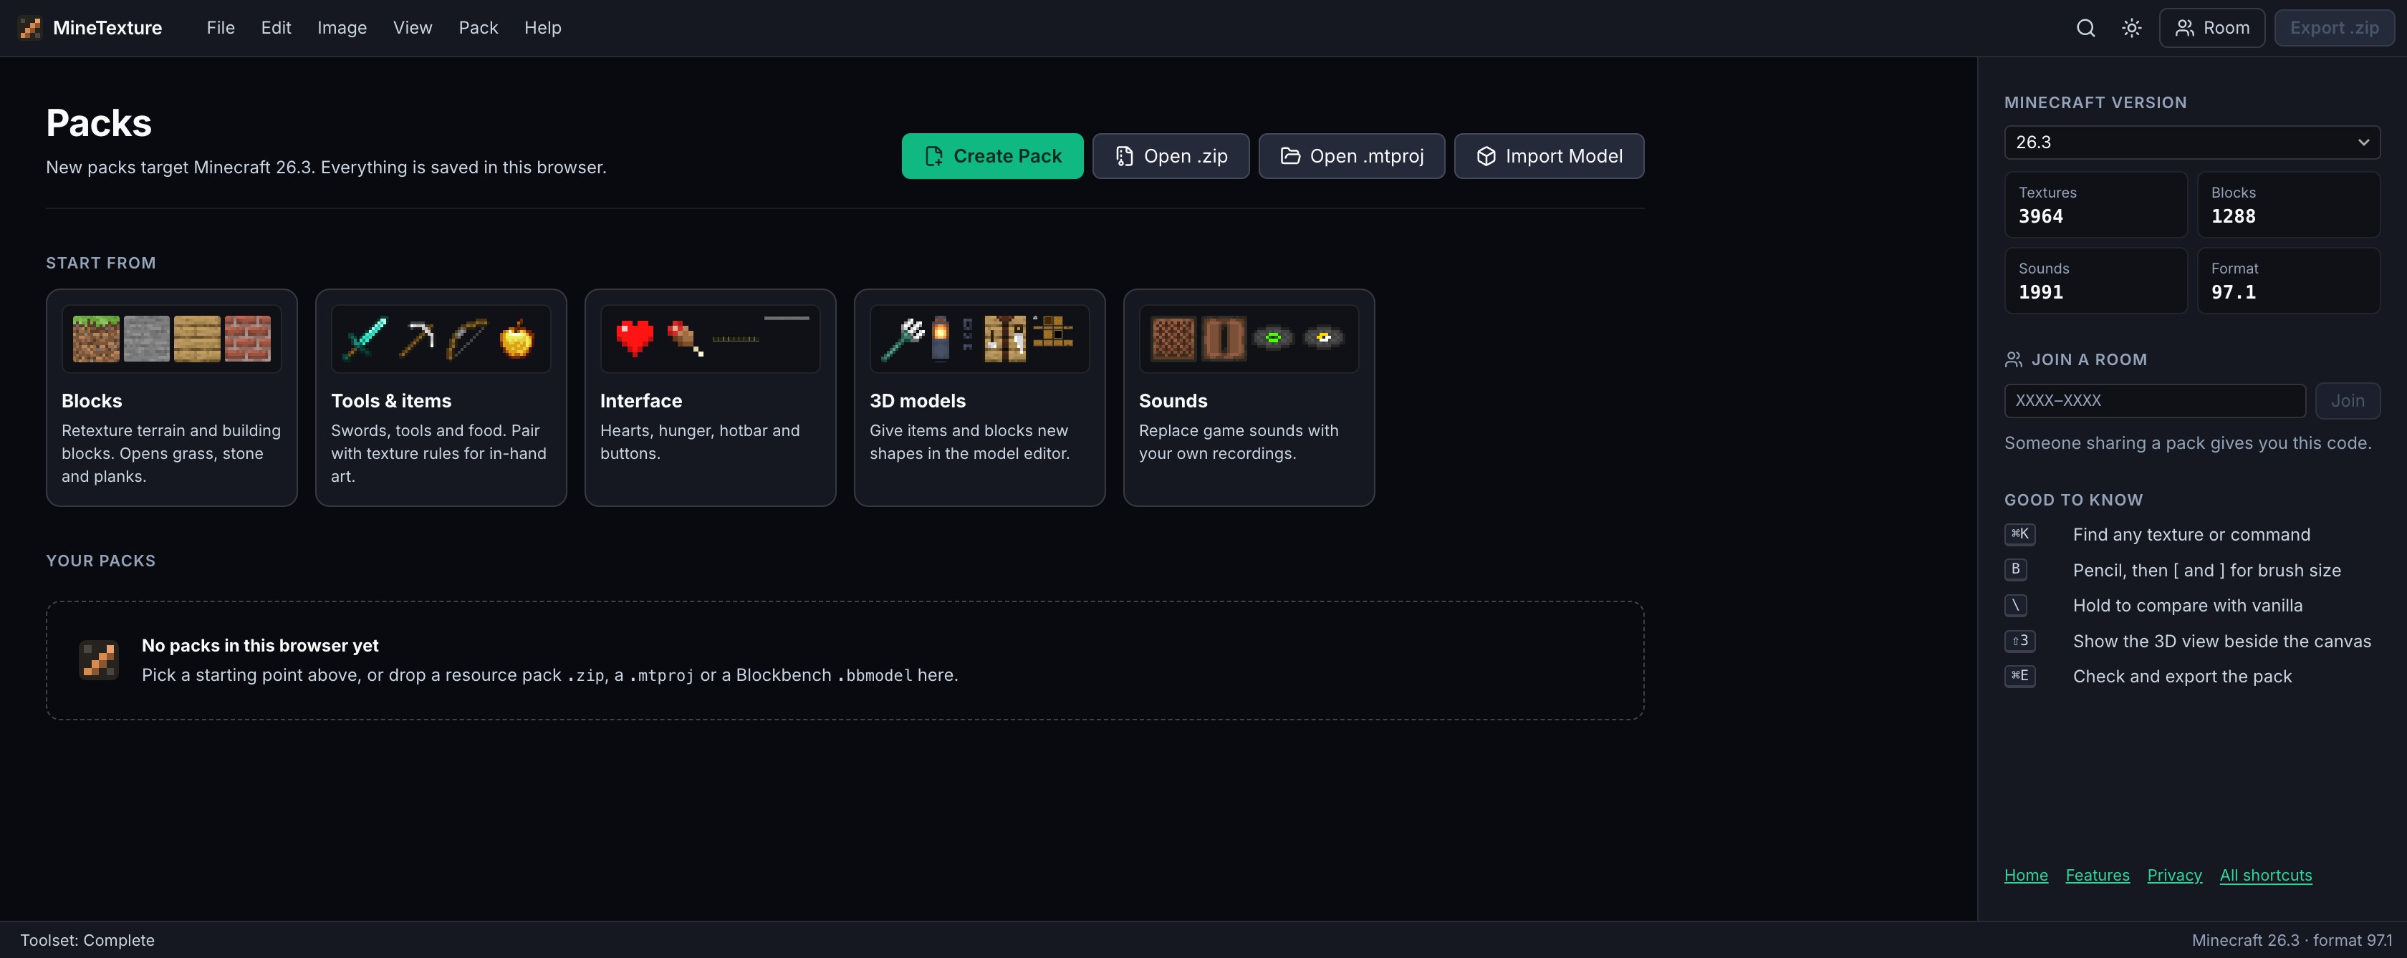The height and width of the screenshot is (958, 2407).
Task: Click the Home footer link
Action: pos(2026,875)
